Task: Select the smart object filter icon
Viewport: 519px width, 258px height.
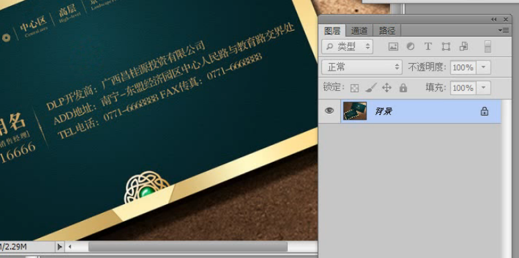Action: point(464,46)
